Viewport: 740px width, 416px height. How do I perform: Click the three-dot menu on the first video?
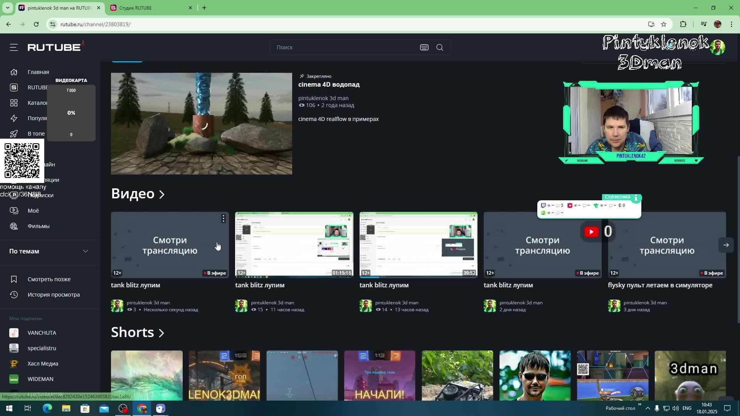pyautogui.click(x=223, y=219)
